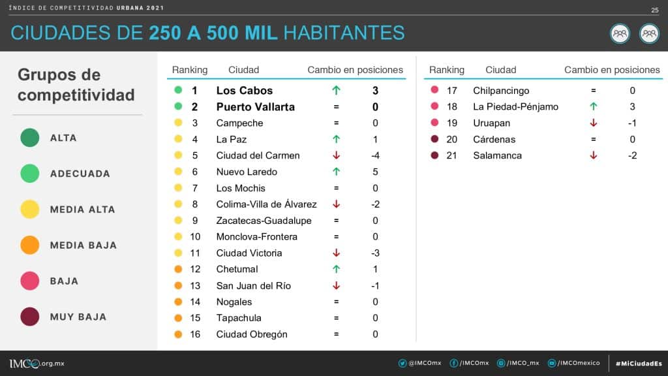The height and width of the screenshot is (376, 668).
Task: Click the Facebook icon beside /IMCOmx
Action: (454, 363)
